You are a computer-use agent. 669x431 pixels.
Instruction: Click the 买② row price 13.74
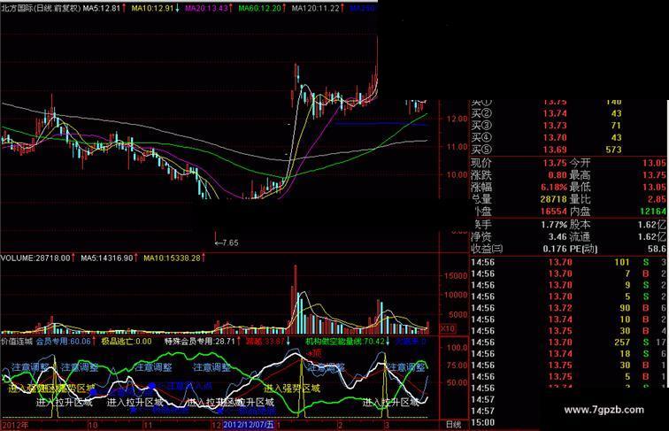click(555, 113)
